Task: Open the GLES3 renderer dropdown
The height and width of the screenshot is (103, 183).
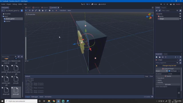Action: point(179,4)
